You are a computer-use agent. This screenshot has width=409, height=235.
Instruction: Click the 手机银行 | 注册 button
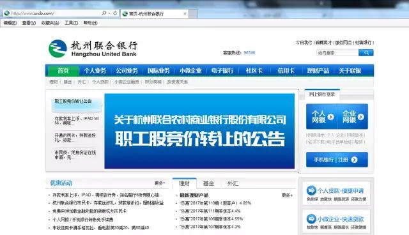tap(337, 160)
